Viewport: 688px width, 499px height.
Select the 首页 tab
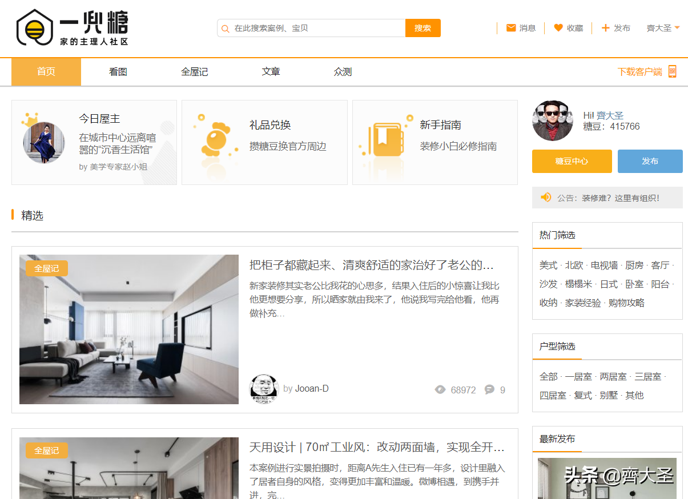[46, 72]
